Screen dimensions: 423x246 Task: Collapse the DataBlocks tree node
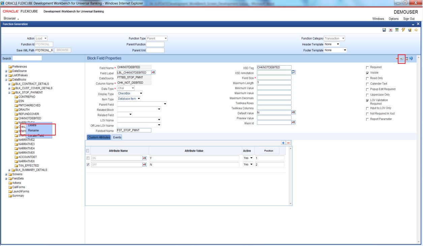6,80
